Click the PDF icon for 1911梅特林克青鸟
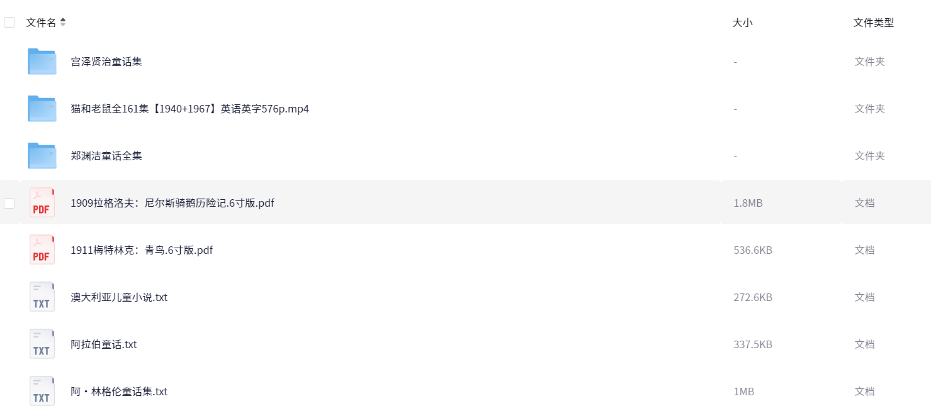 (42, 250)
